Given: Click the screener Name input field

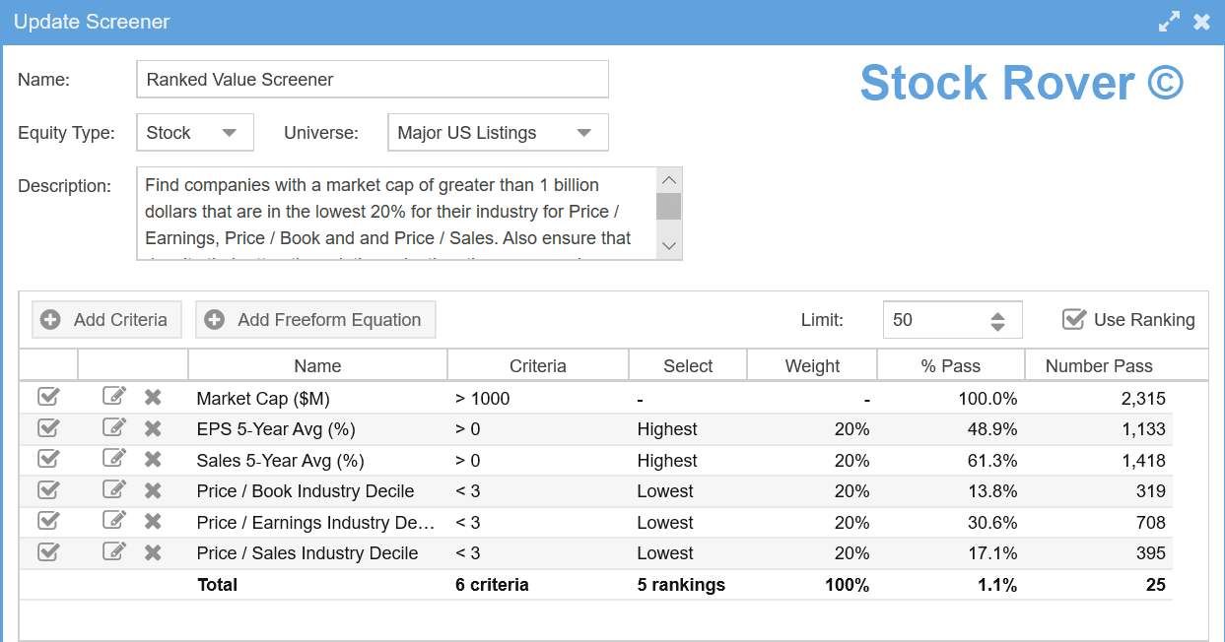Looking at the screenshot, I should pyautogui.click(x=372, y=80).
